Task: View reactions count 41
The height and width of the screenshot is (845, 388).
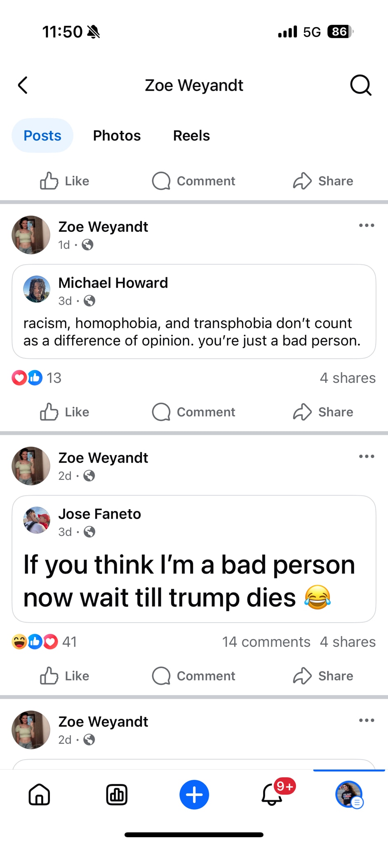Action: pyautogui.click(x=44, y=642)
